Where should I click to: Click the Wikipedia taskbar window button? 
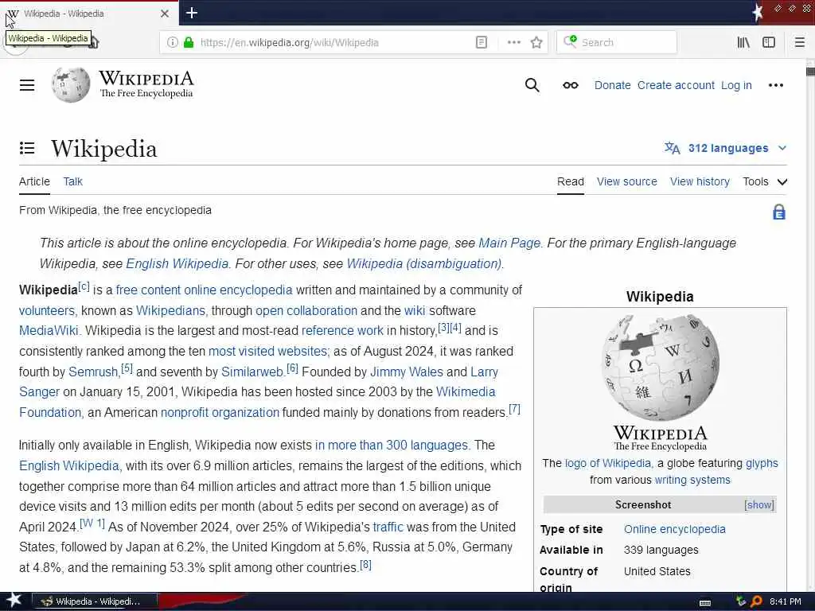[x=95, y=601]
